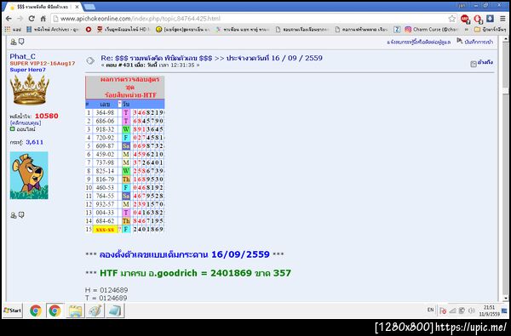This screenshot has height=336, width=511.
Task: Bookmark this page with the star icon
Action: pos(451,19)
